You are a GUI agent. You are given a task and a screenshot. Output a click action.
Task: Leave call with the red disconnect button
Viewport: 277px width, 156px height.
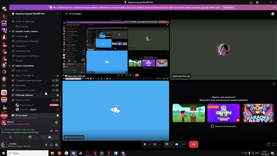193,144
